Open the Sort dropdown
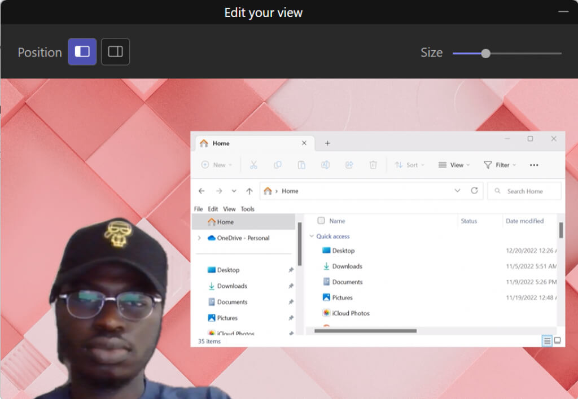The image size is (578, 399). pyautogui.click(x=409, y=165)
